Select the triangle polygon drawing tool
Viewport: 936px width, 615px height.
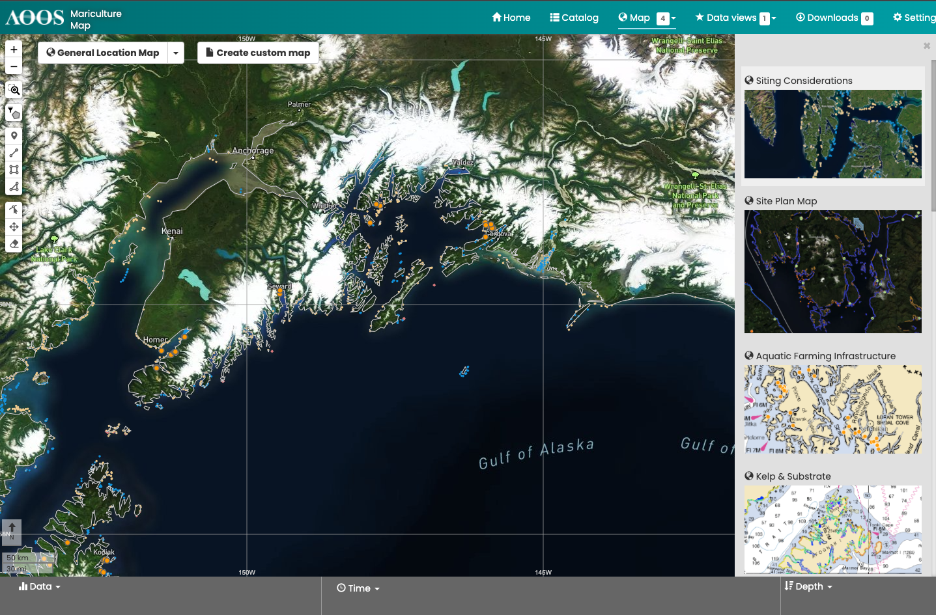point(14,187)
